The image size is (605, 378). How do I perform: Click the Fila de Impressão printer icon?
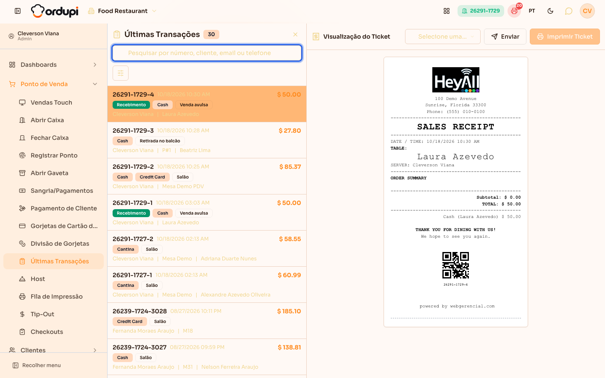tap(22, 297)
